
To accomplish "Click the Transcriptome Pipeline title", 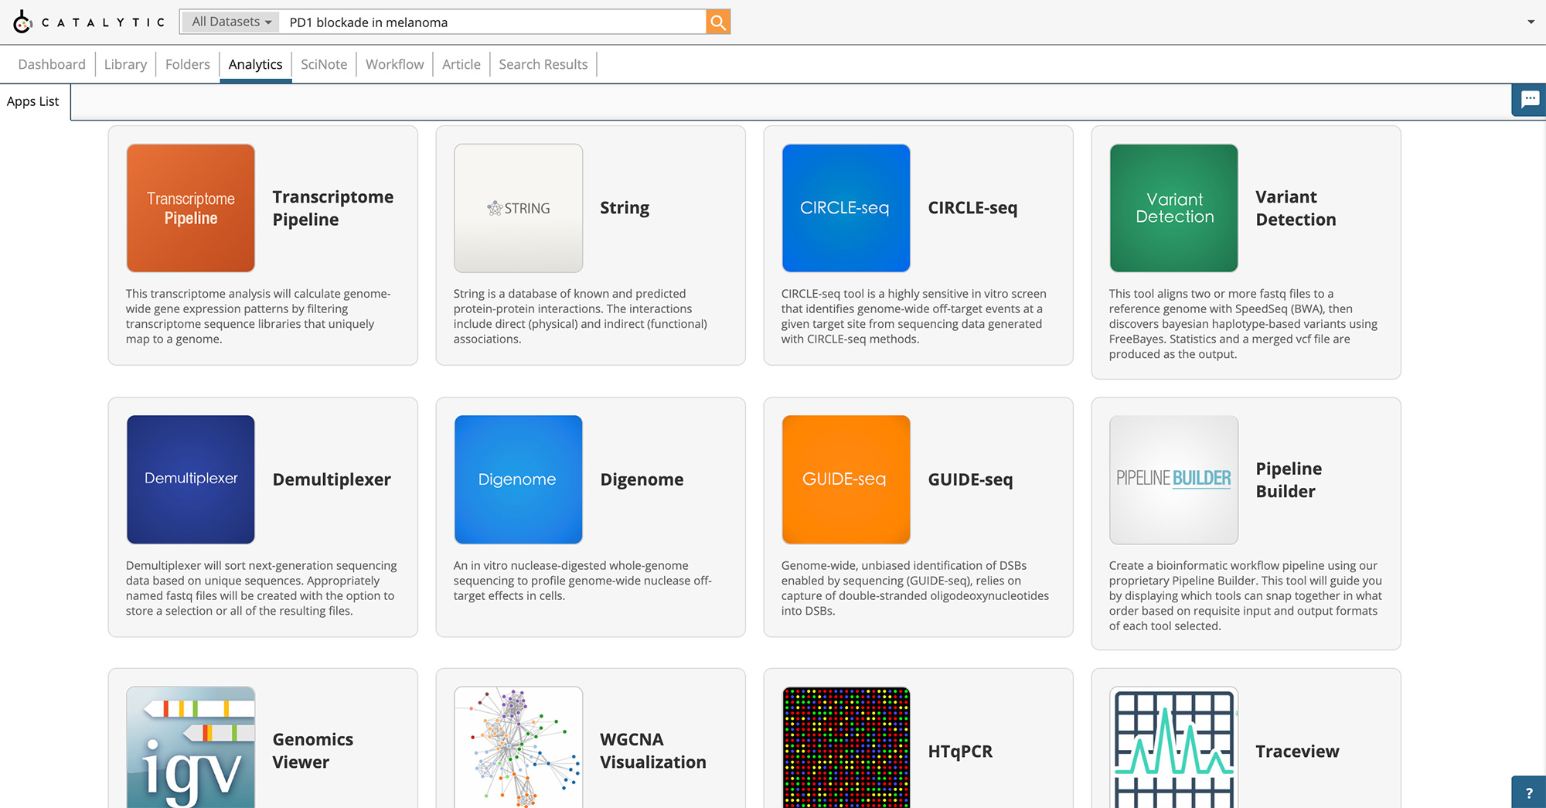I will (333, 208).
